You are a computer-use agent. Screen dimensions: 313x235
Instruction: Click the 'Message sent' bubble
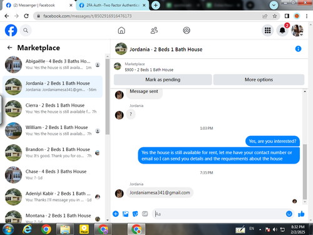144,93
